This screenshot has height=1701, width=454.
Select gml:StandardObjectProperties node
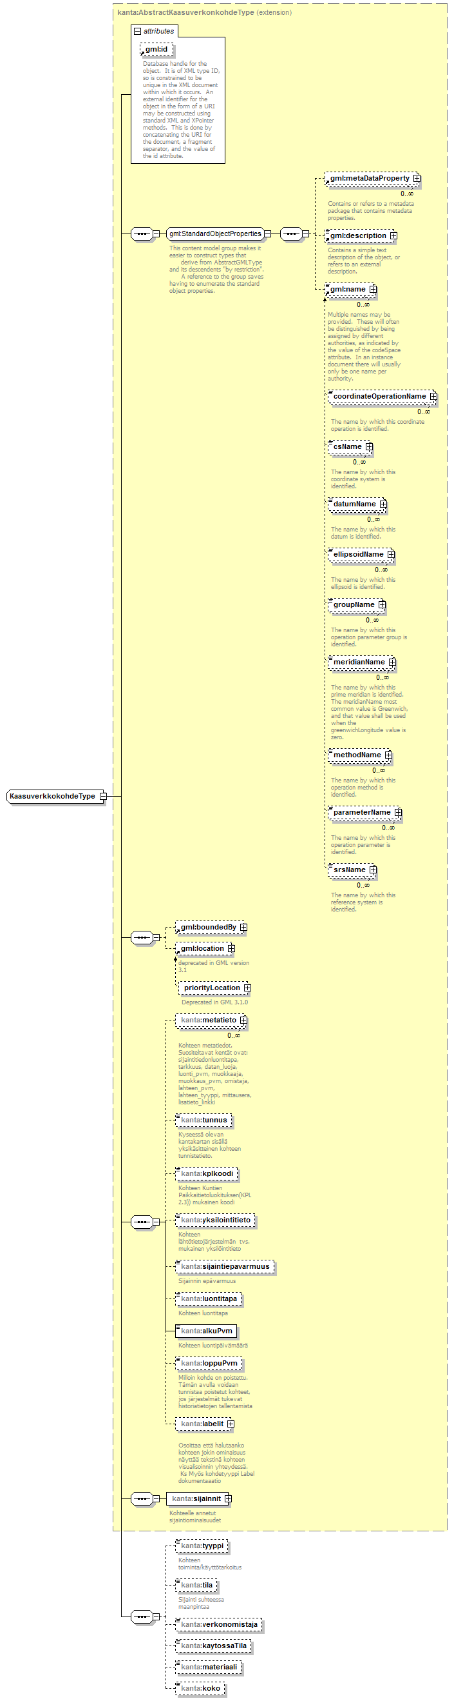(215, 234)
